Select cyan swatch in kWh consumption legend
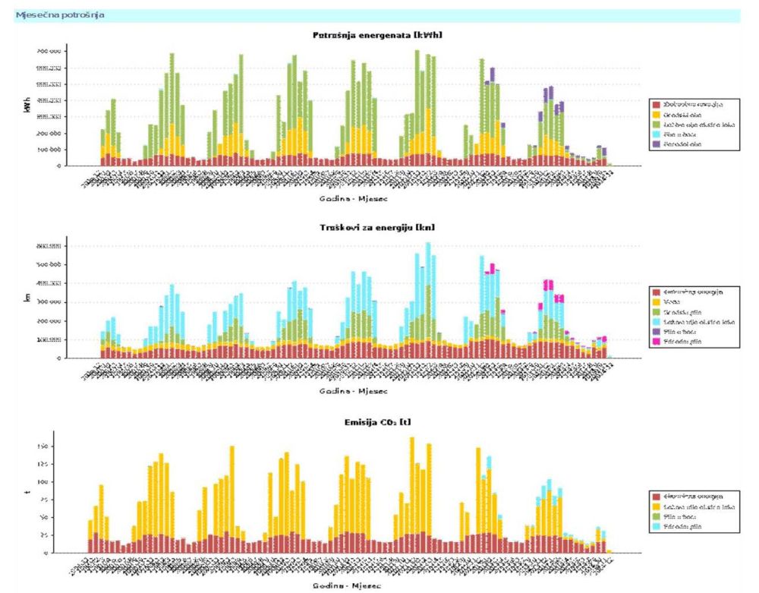Viewport: 759px width, 593px height. tap(657, 134)
